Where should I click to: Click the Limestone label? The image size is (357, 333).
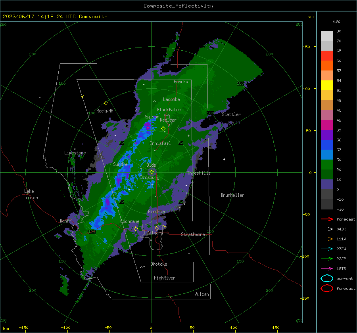point(75,153)
